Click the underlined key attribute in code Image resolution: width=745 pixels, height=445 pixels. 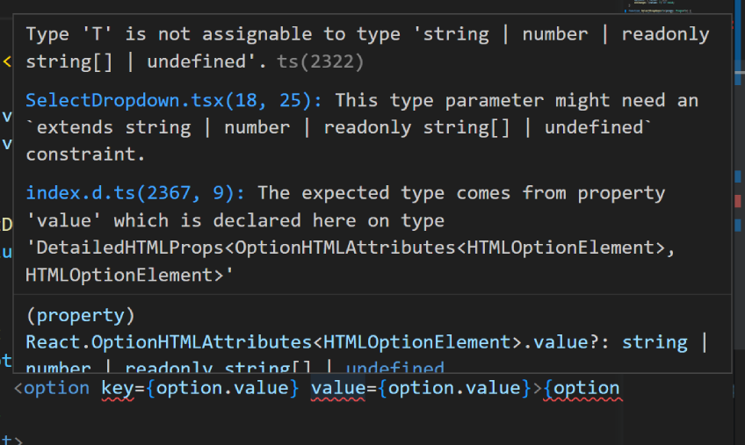[115, 388]
